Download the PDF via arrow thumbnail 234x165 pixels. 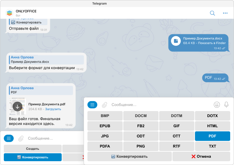click(x=17, y=107)
